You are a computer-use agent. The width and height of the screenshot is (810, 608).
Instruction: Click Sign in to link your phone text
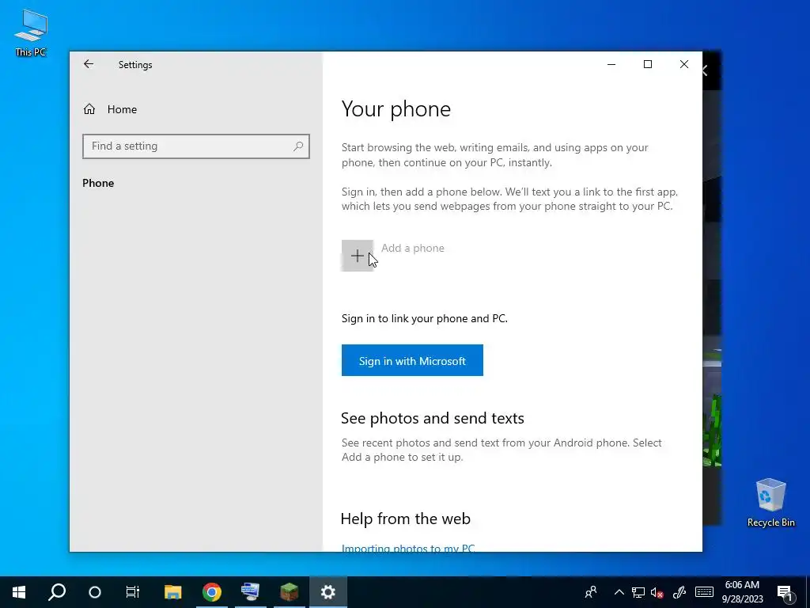pyautogui.click(x=424, y=318)
